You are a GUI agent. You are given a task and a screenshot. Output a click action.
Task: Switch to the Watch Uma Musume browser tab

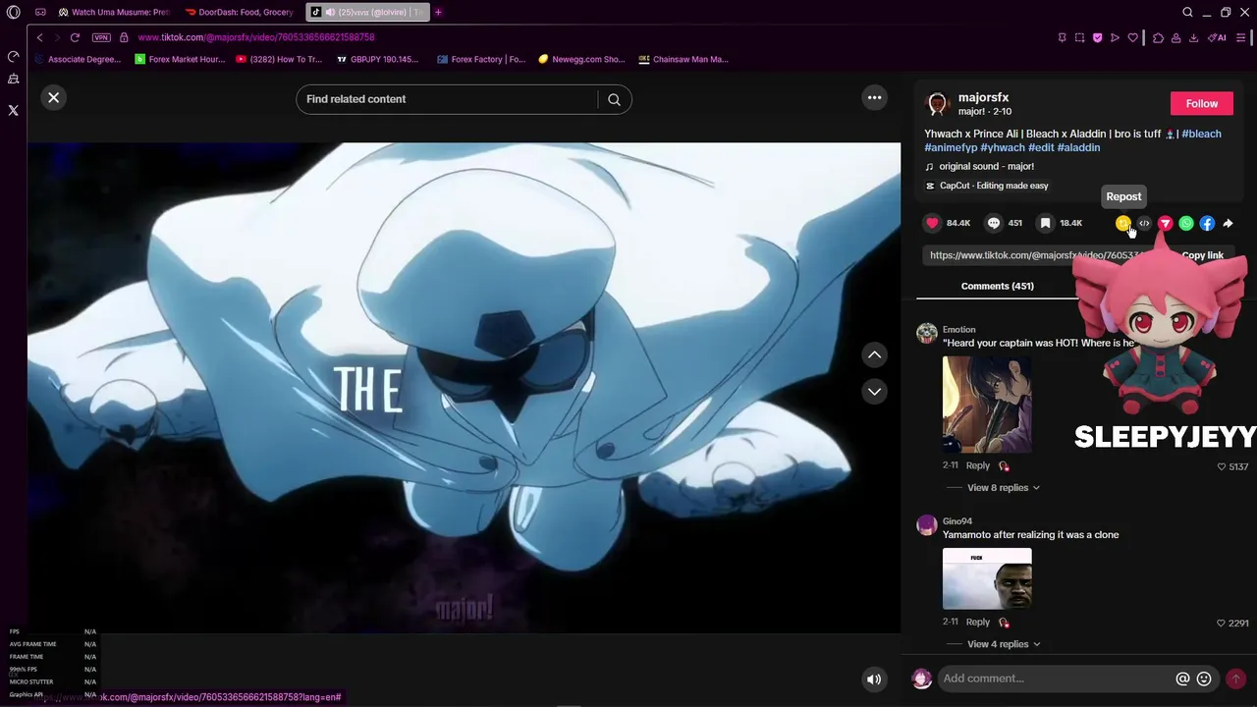(113, 12)
